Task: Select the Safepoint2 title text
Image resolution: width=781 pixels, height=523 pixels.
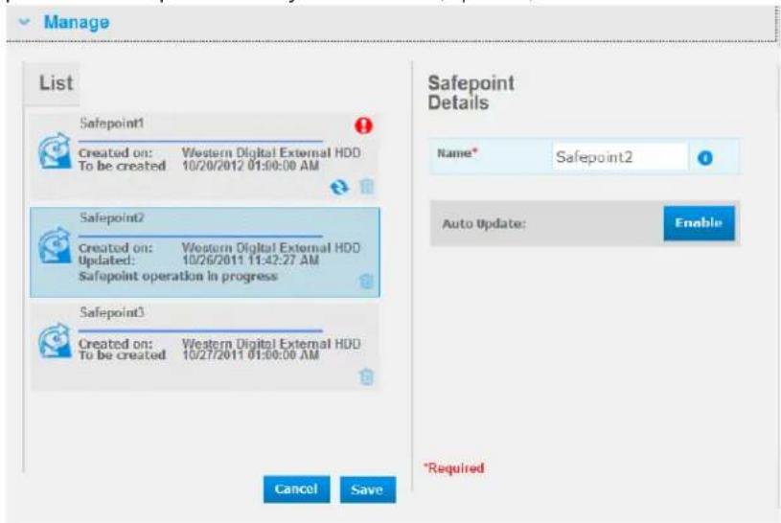Action: click(x=111, y=217)
